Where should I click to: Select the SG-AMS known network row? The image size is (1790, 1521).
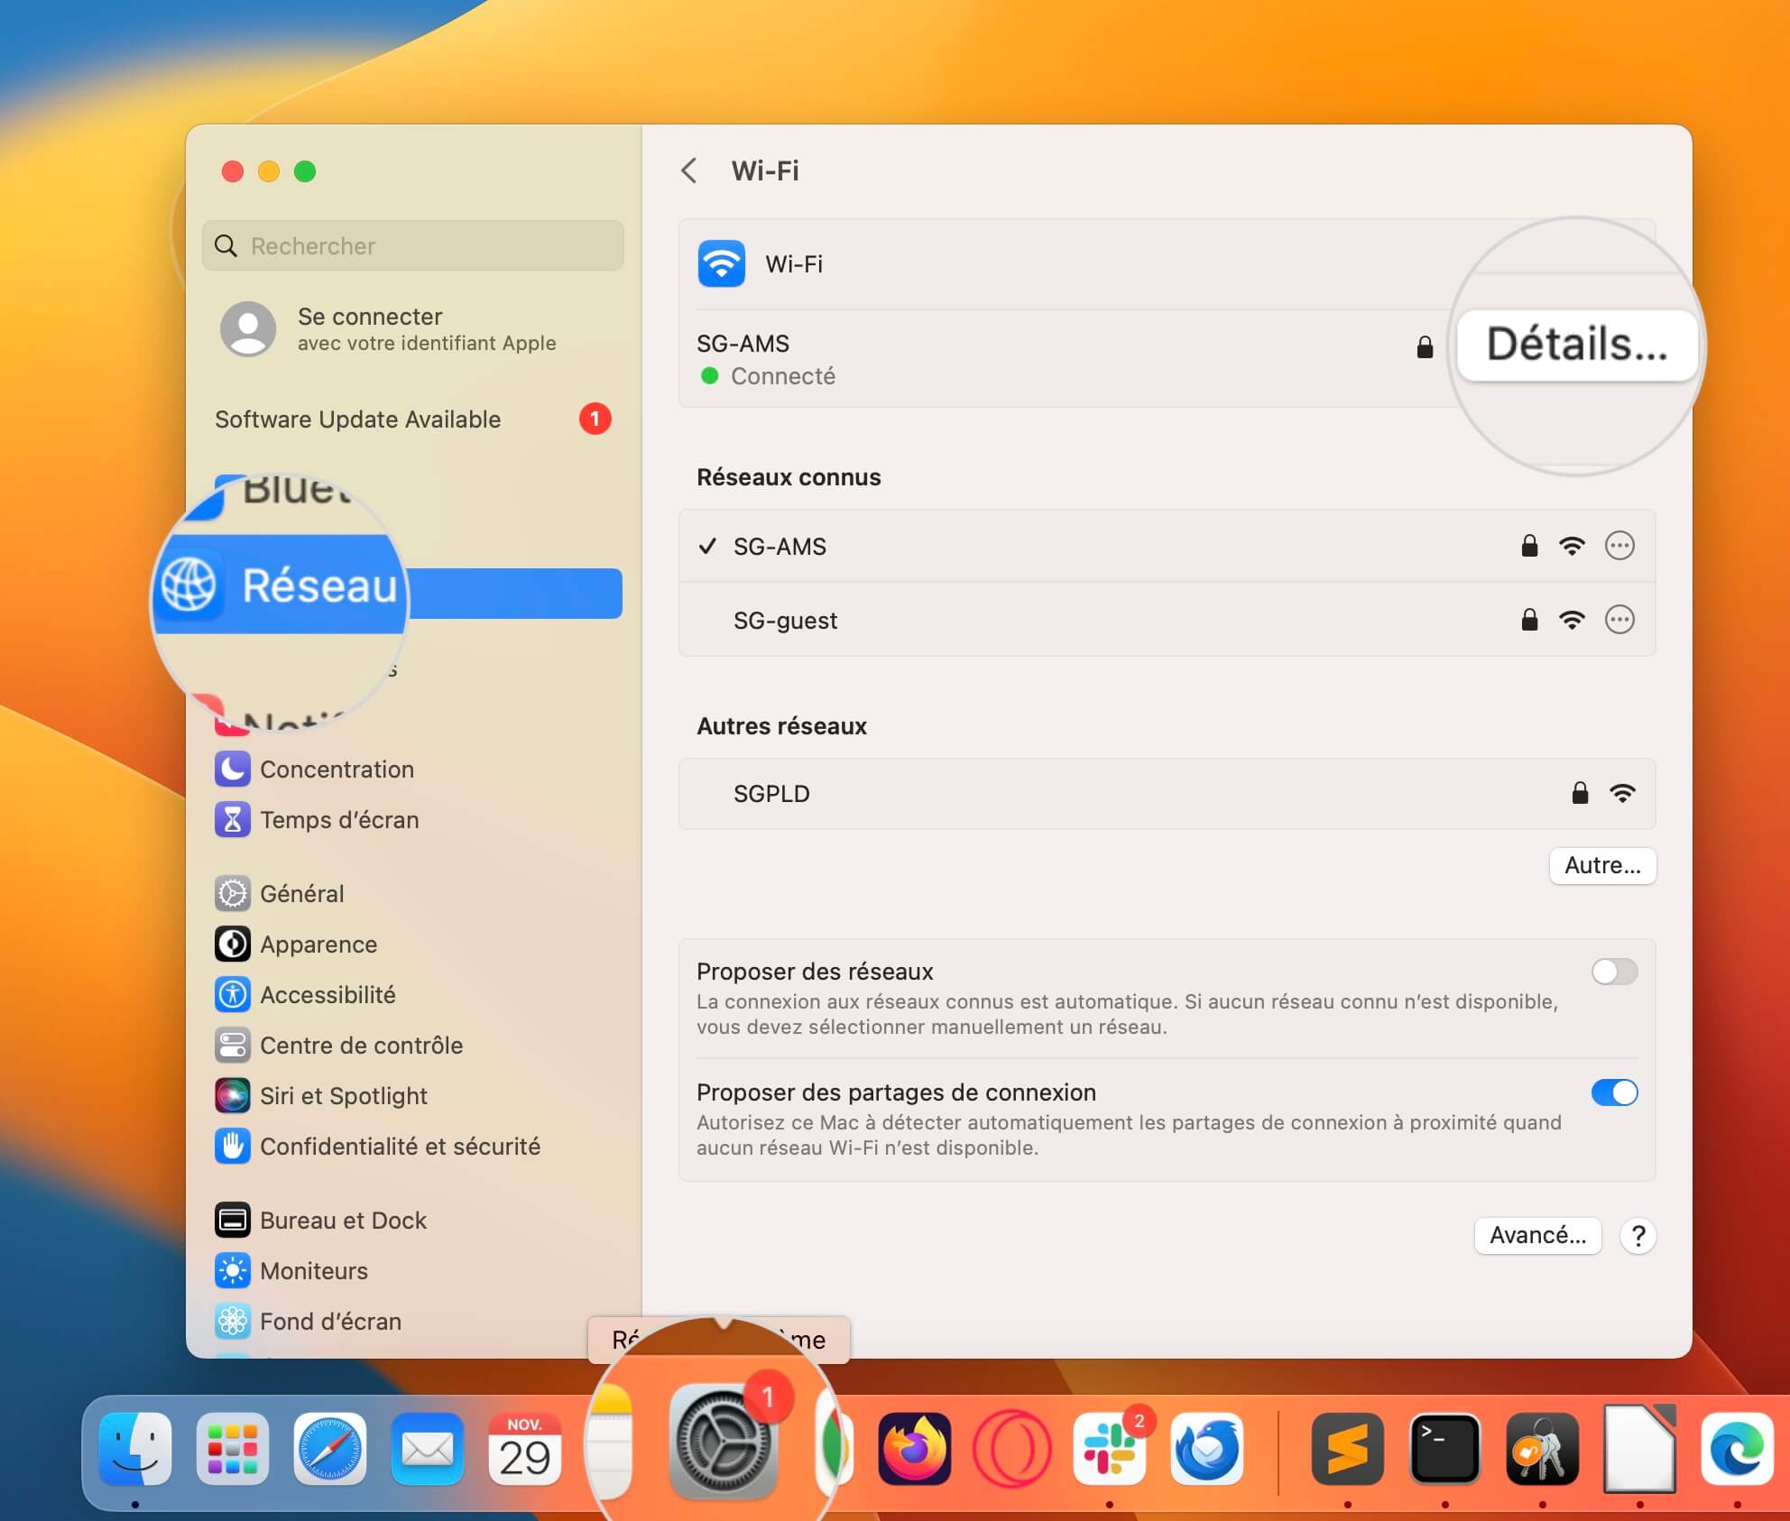point(1167,546)
